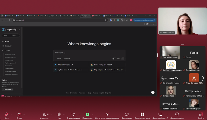The image size is (207, 120).
Task: Expand audio options arrow next to Звук
Action: coord(12,114)
